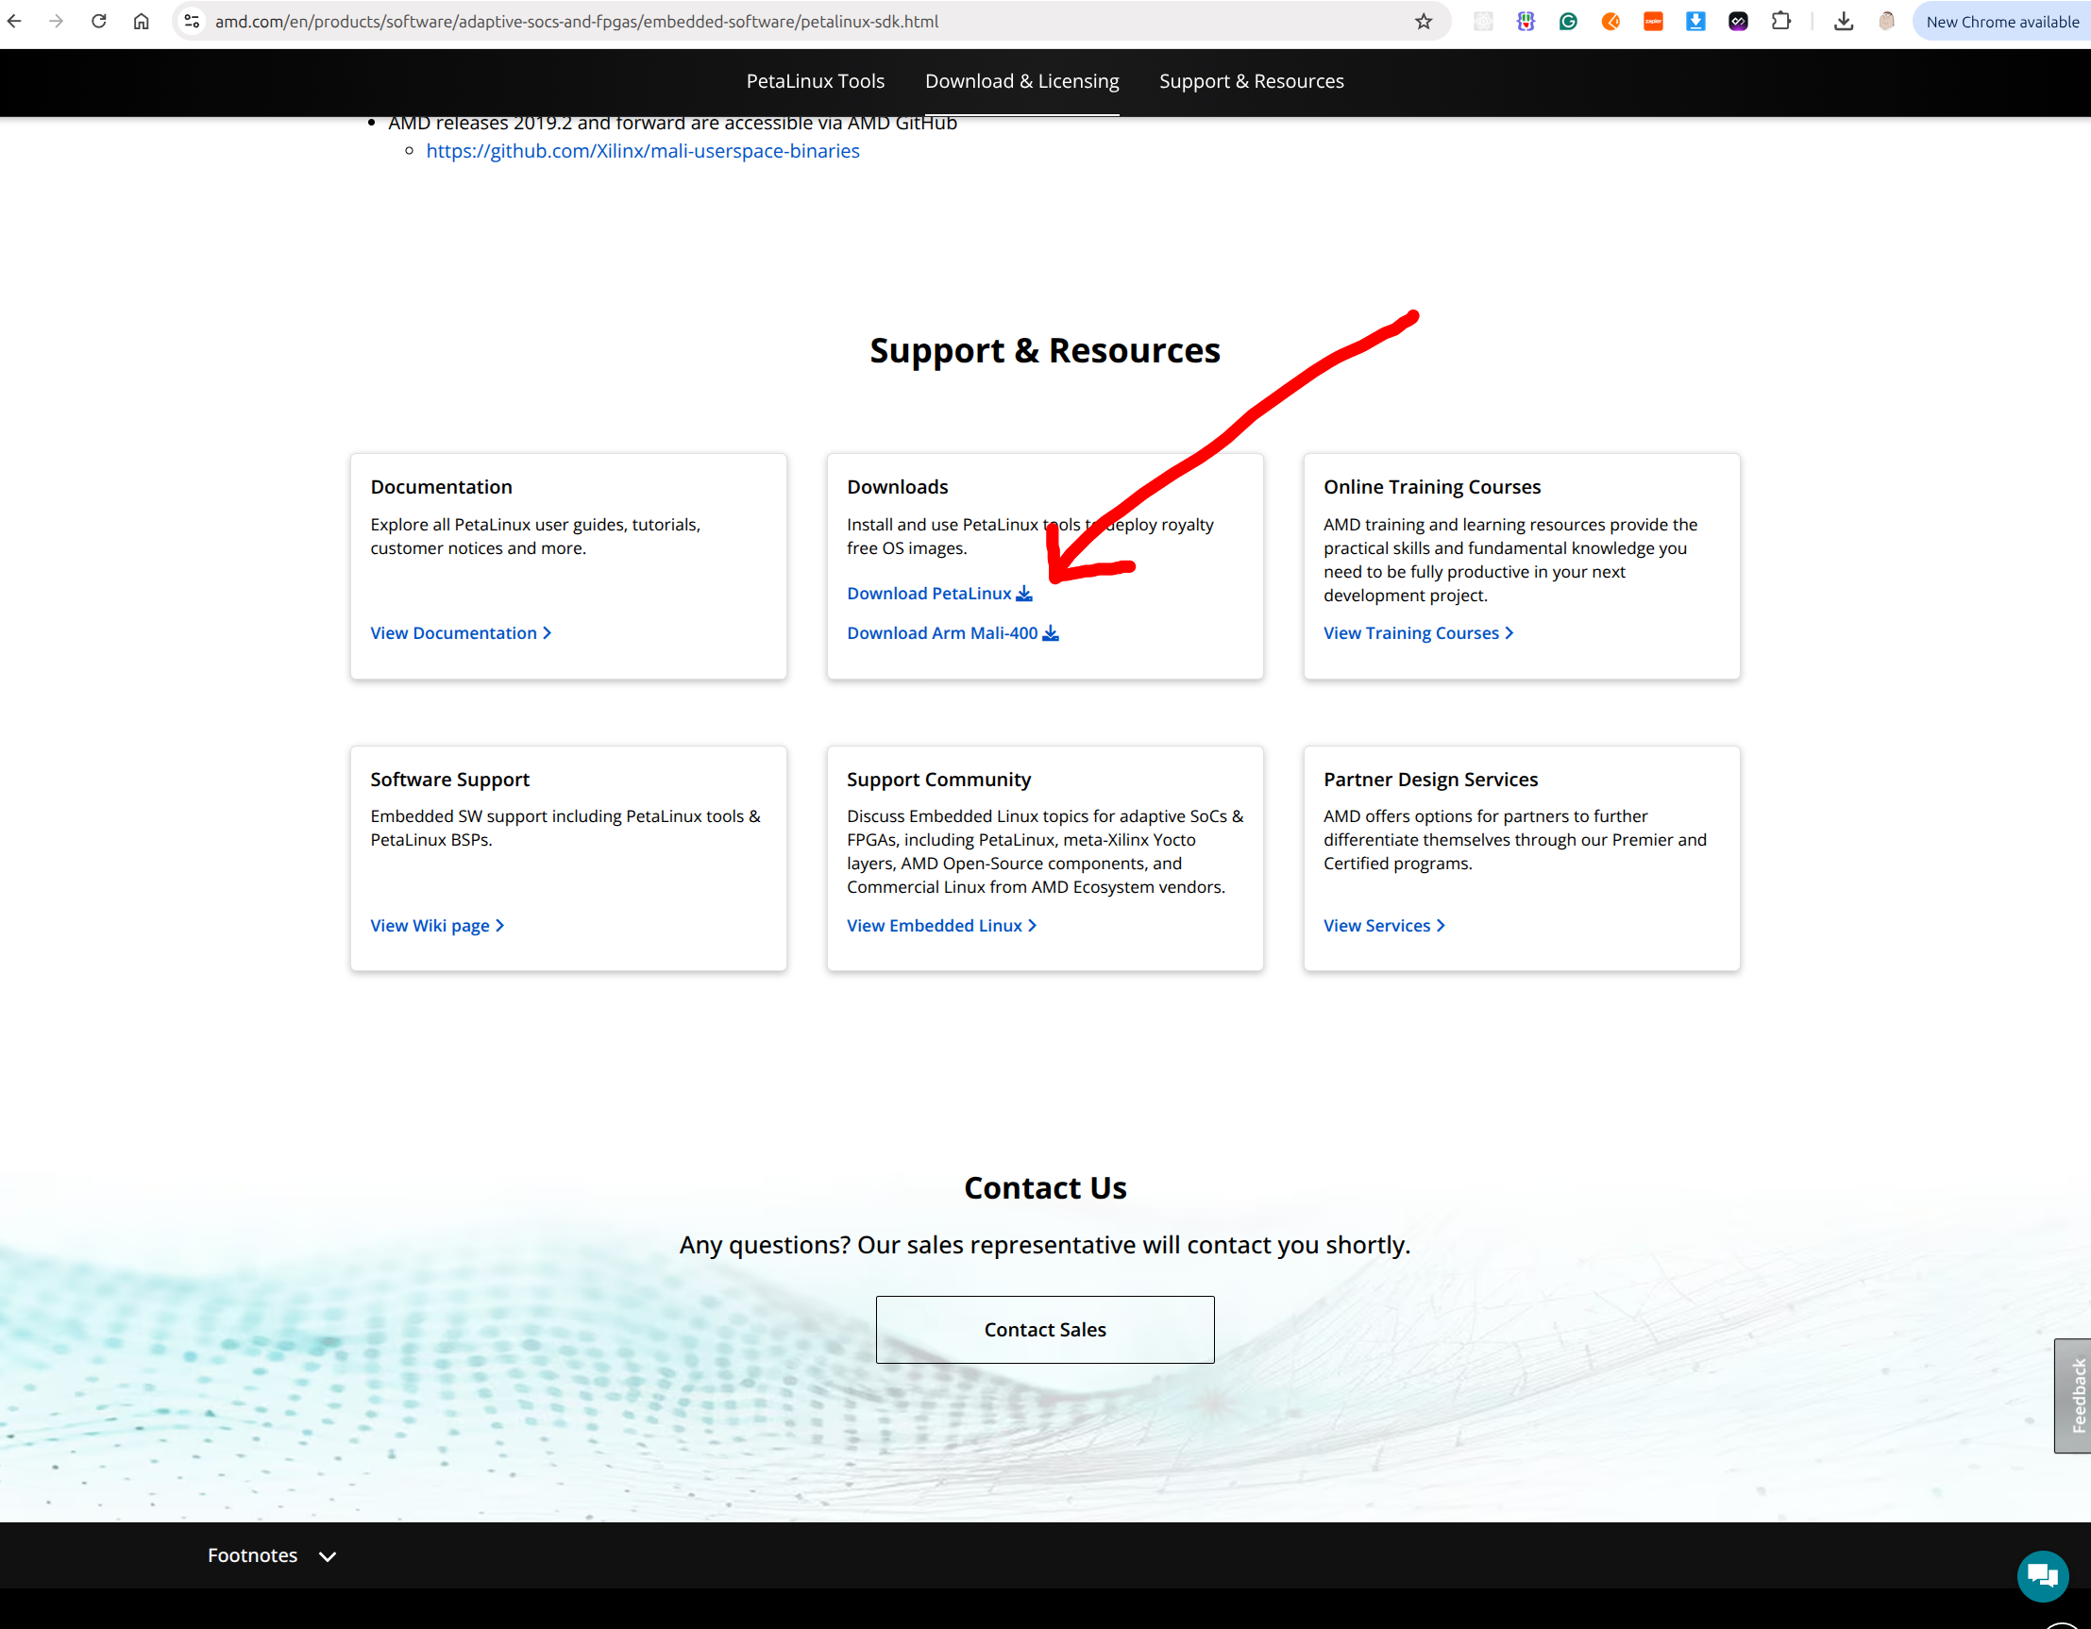Click the Contact Sales button

[x=1044, y=1330]
